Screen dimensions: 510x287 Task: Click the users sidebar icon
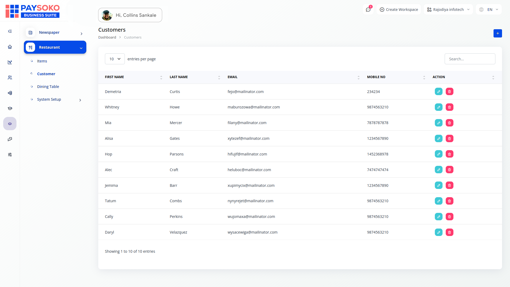click(x=10, y=78)
